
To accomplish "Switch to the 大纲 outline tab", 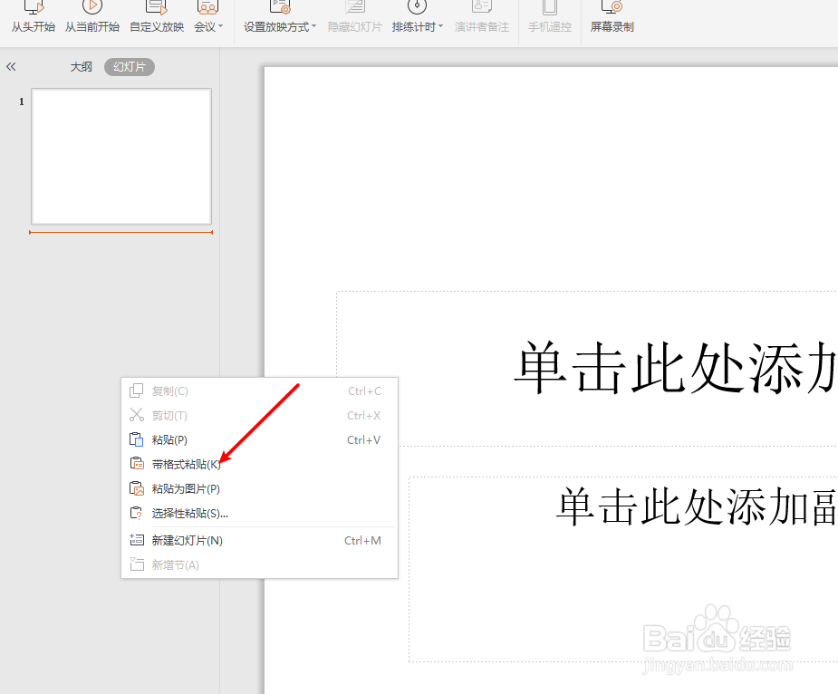I will 82,67.
